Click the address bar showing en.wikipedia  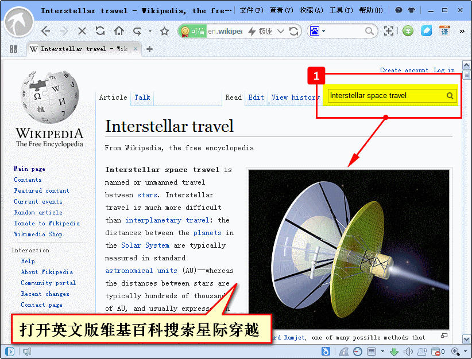coord(226,32)
